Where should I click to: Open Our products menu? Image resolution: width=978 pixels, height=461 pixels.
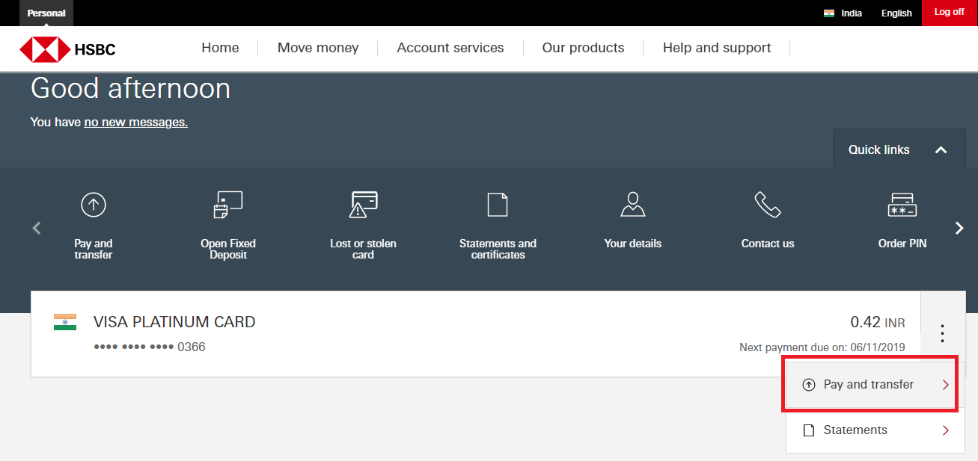583,48
